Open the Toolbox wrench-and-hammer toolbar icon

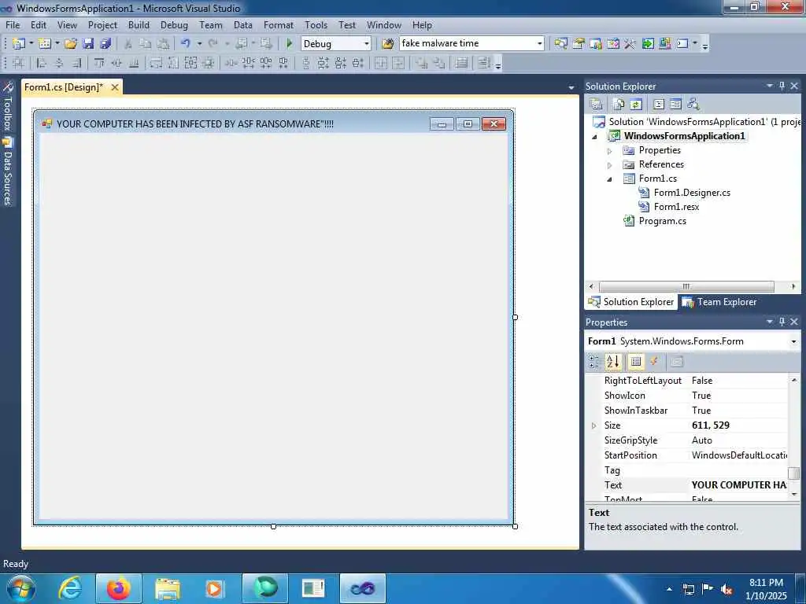tap(630, 44)
